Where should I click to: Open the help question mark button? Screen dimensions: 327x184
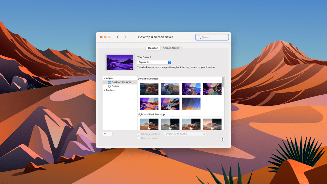[x=222, y=139]
